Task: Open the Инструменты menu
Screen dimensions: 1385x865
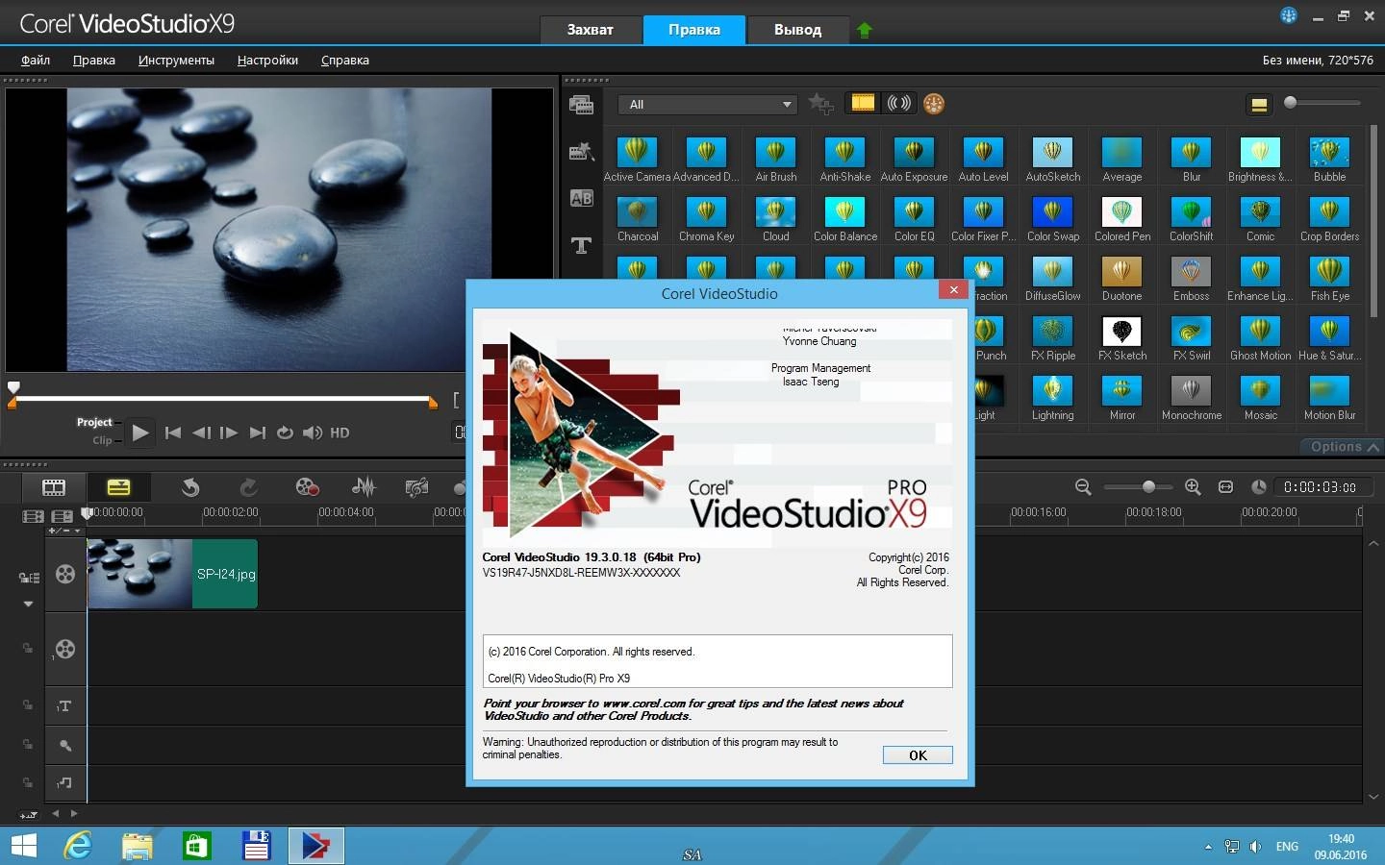Action: point(176,60)
